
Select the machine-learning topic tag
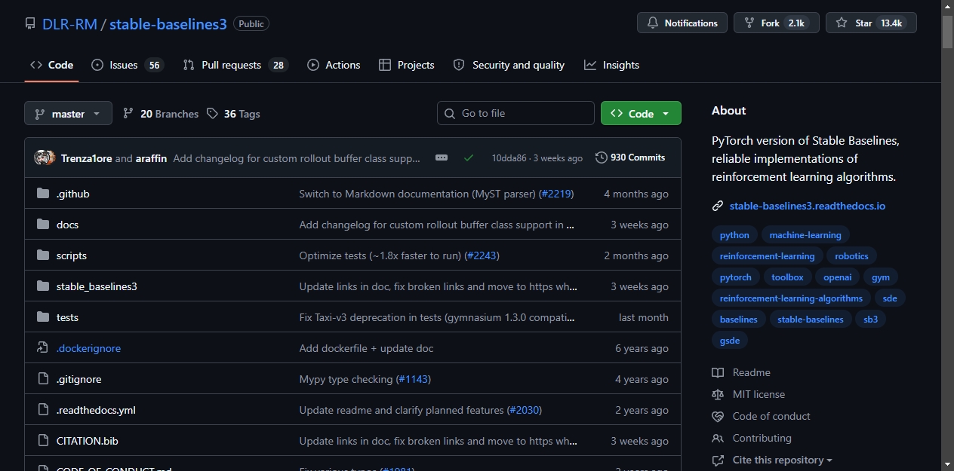[x=805, y=235]
